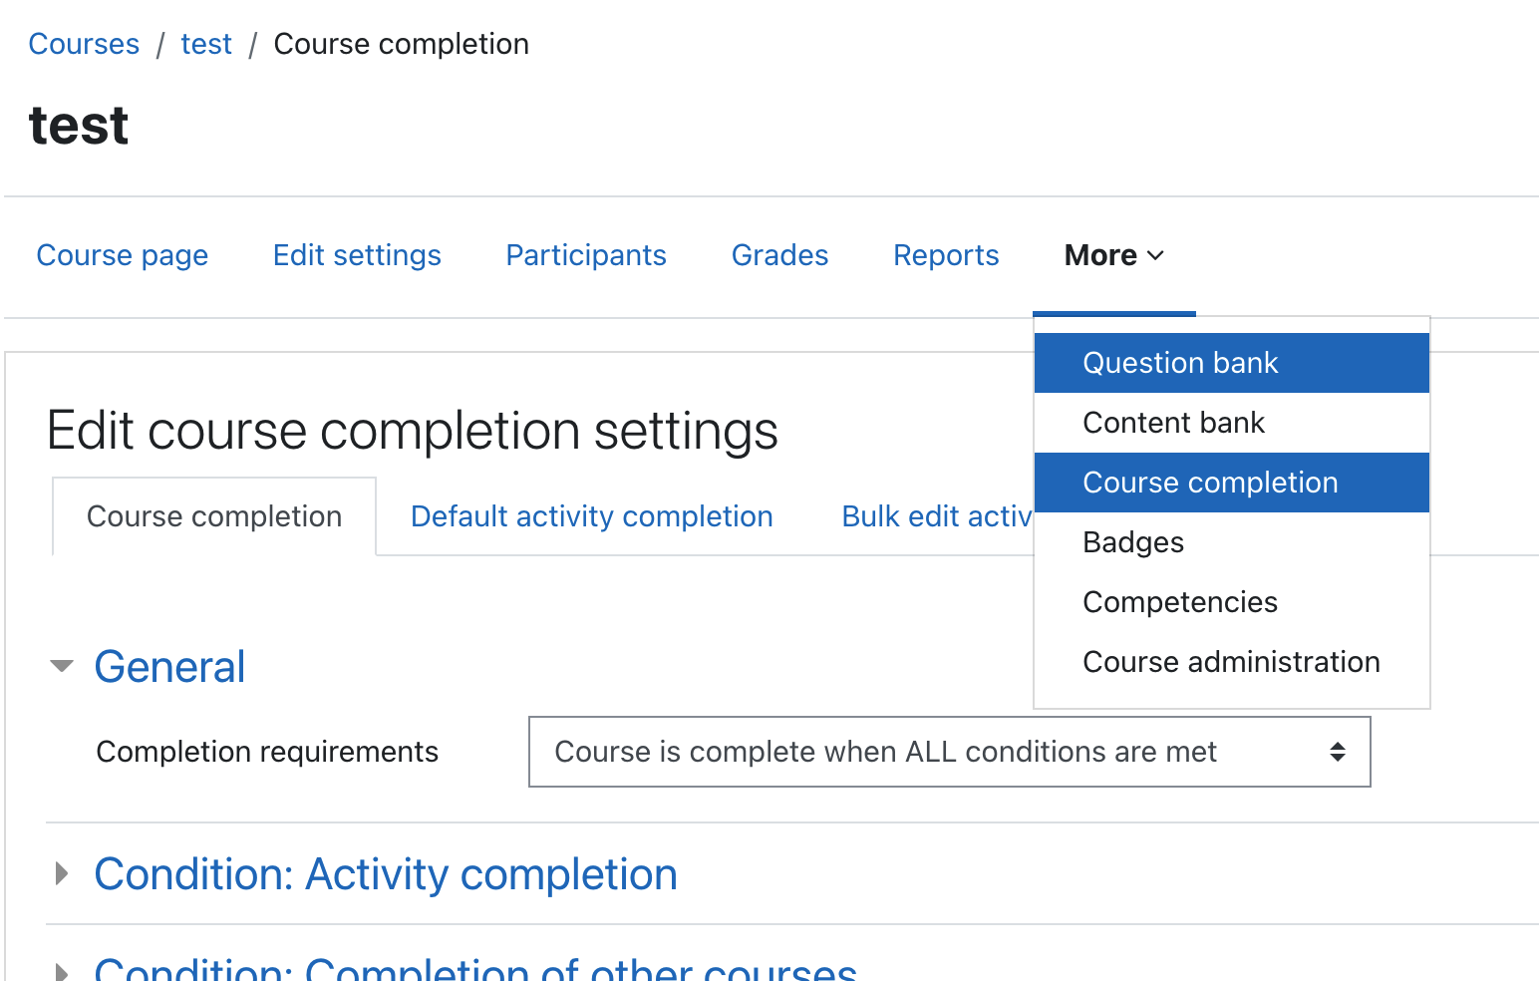The image size is (1539, 981).
Task: Open the Completion requirements dropdown
Action: click(950, 752)
